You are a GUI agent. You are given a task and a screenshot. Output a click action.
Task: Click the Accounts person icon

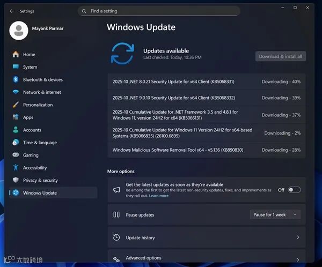coord(16,130)
